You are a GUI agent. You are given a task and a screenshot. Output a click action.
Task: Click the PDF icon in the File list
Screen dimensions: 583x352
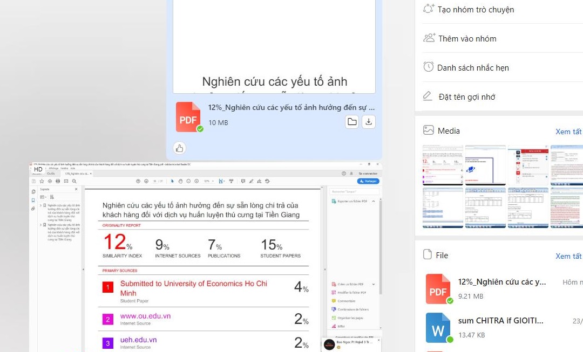click(x=439, y=289)
